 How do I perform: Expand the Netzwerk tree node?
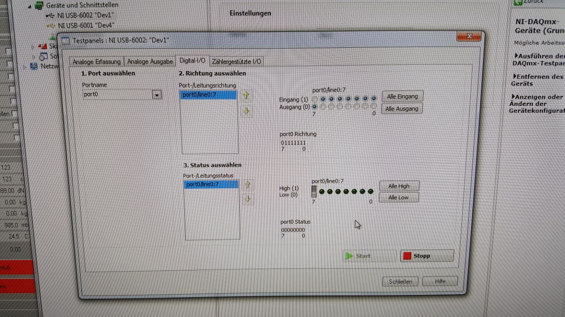25,67
